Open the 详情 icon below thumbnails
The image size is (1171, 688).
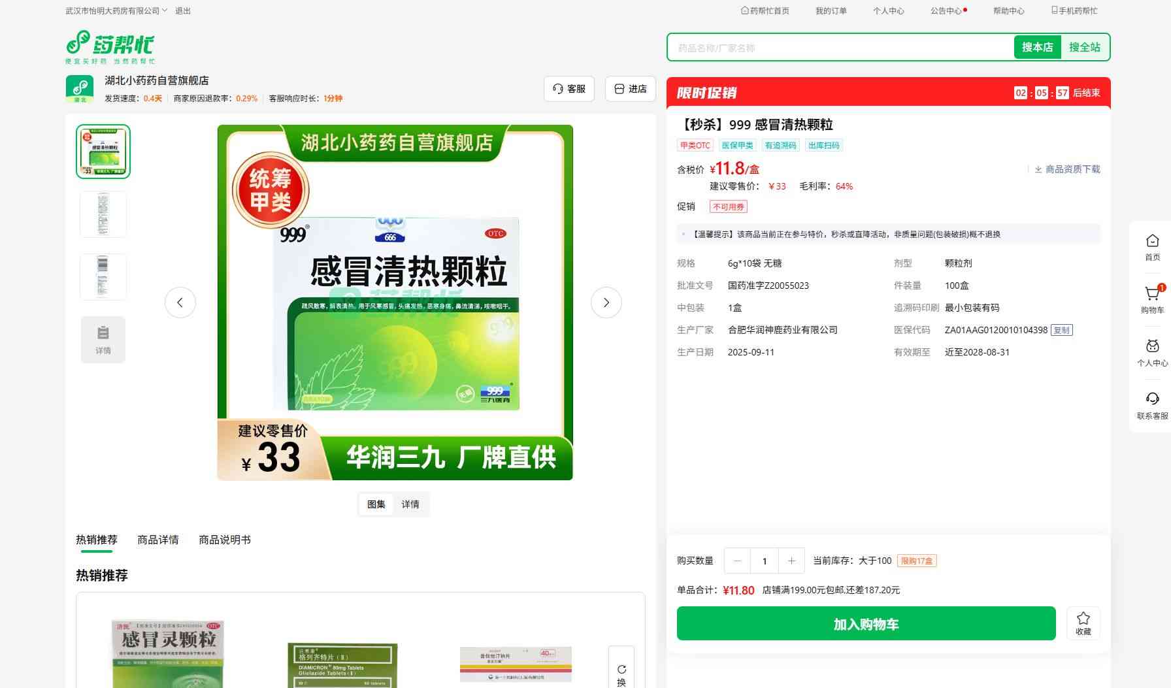pyautogui.click(x=103, y=339)
